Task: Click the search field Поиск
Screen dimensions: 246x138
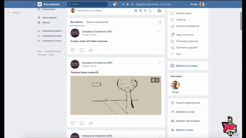Action: [x=87, y=4]
